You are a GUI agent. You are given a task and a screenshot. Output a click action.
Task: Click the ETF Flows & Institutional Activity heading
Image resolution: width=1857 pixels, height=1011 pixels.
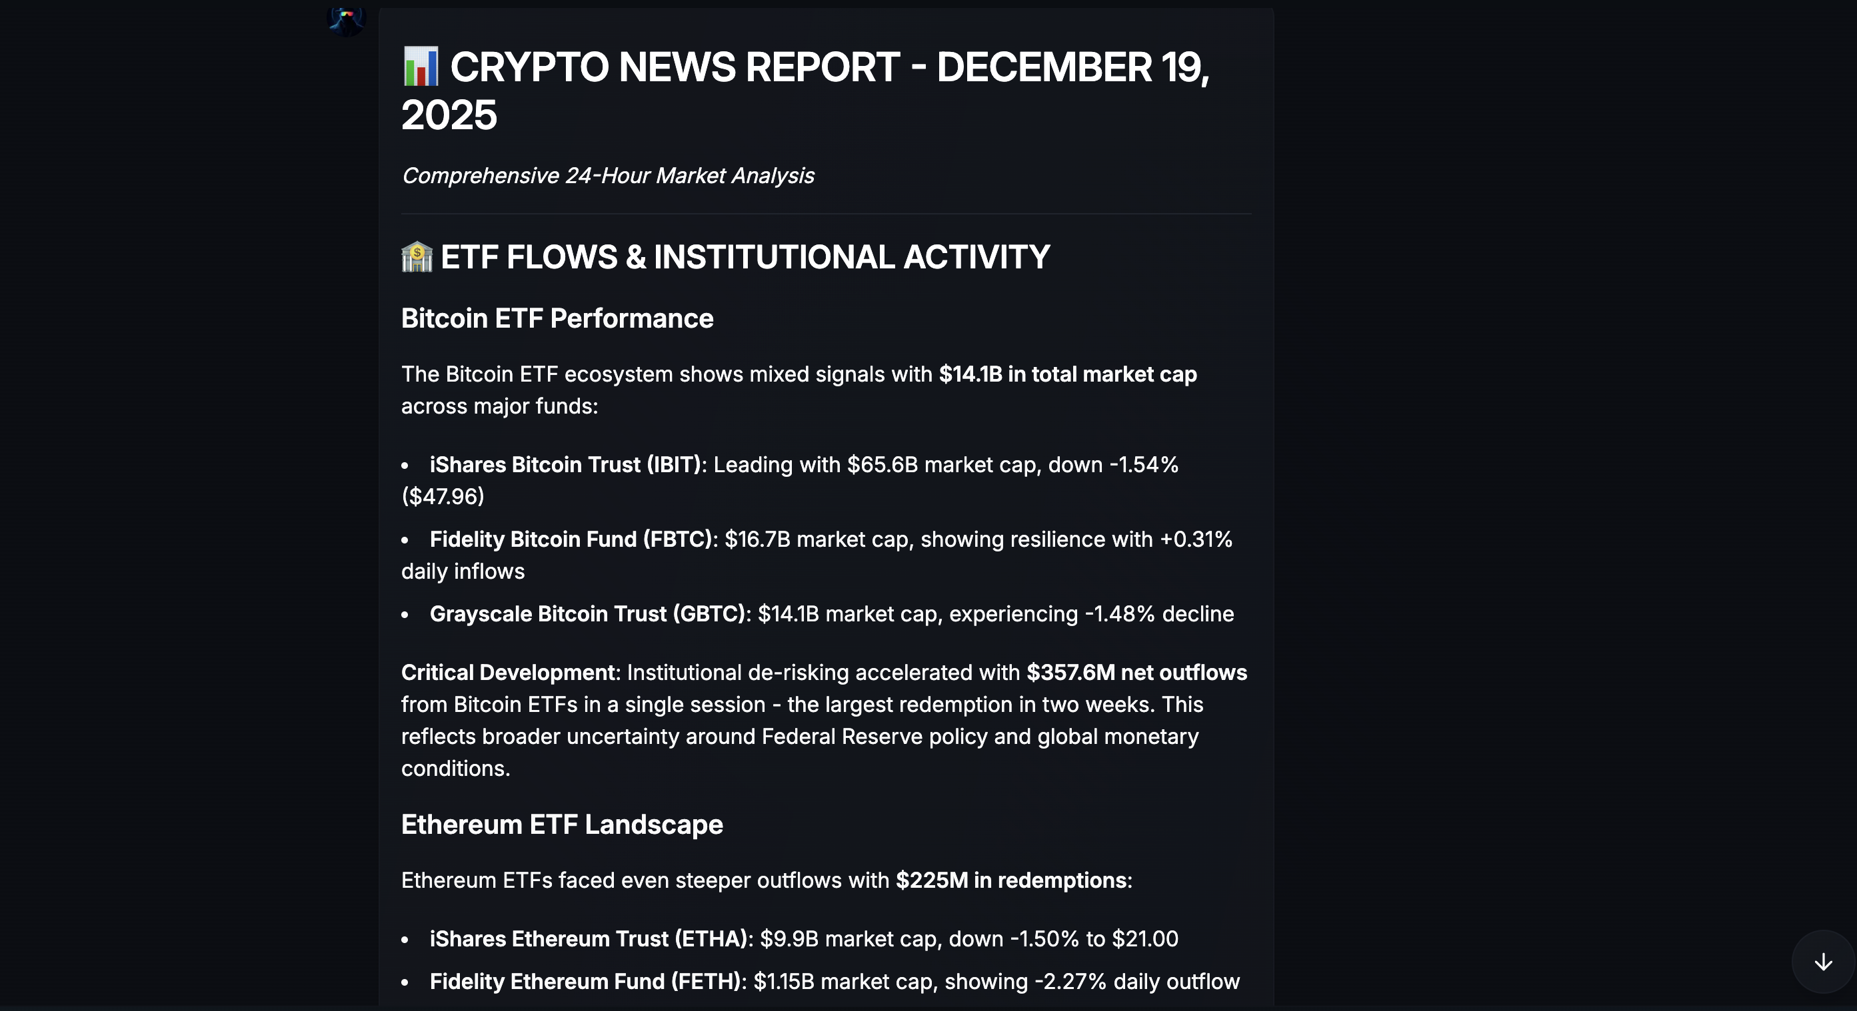point(745,257)
